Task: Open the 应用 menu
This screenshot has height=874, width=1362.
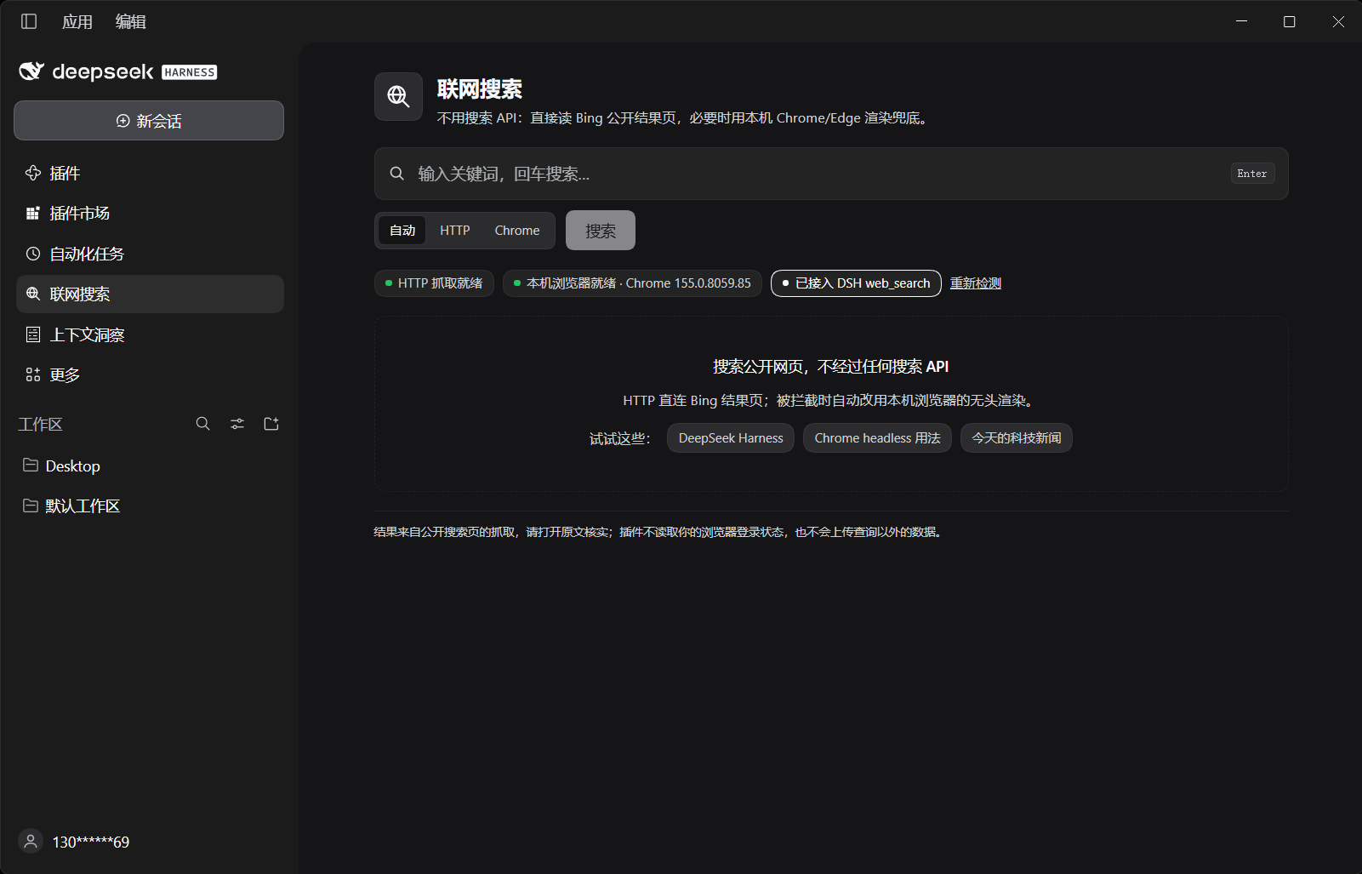Action: tap(77, 21)
